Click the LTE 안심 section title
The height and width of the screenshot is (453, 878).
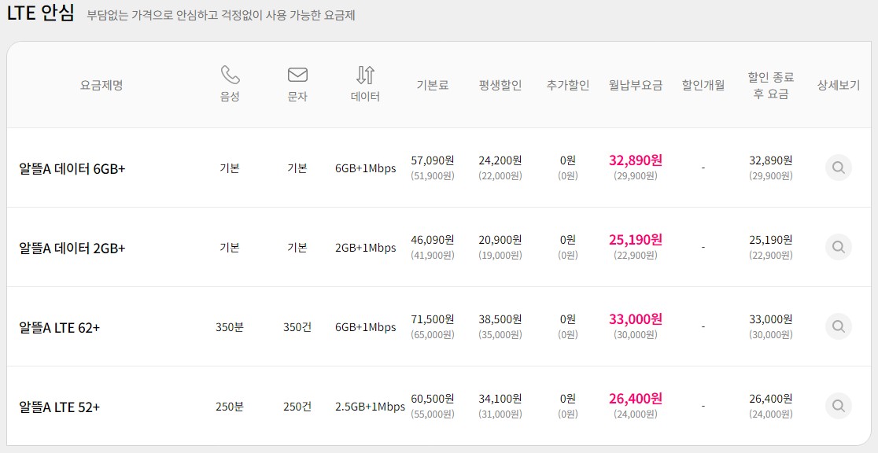pyautogui.click(x=40, y=13)
